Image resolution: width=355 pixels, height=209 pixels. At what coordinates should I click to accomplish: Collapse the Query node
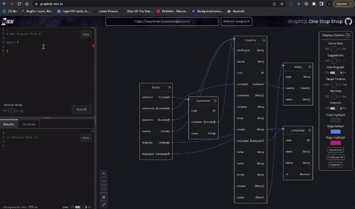click(169, 88)
